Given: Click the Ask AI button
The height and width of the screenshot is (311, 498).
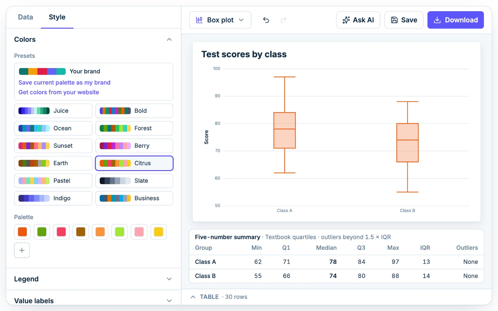Looking at the screenshot, I should pyautogui.click(x=358, y=20).
